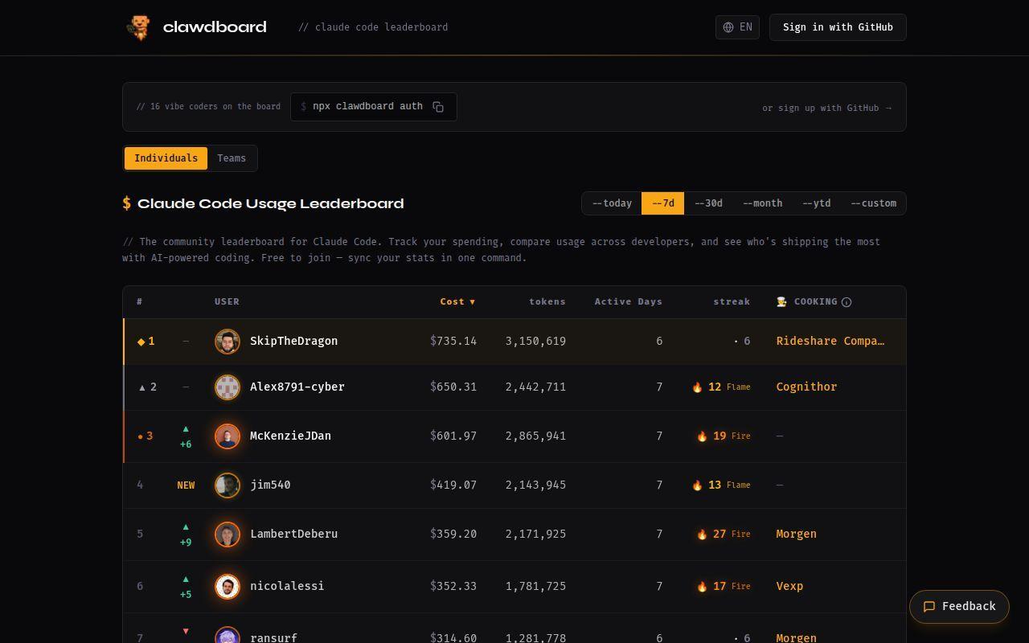
Task: Open McKenzieJDan's avatar
Action: coord(228,436)
